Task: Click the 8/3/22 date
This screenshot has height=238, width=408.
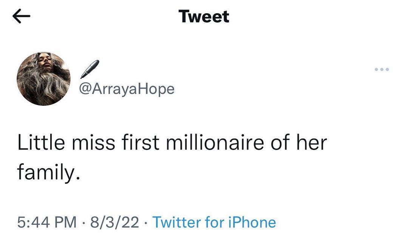Action: [x=114, y=222]
